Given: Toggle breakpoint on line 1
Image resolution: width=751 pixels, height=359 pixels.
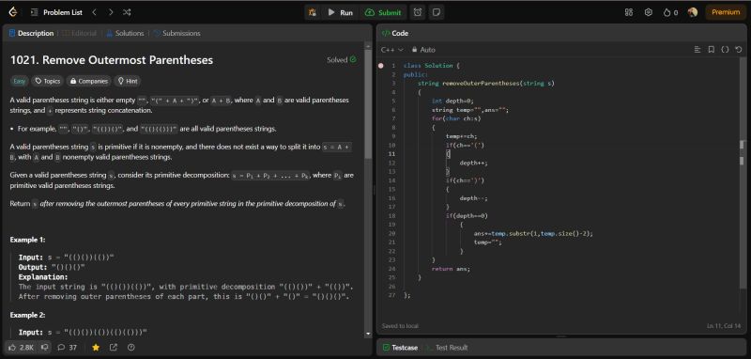Looking at the screenshot, I should pos(381,66).
